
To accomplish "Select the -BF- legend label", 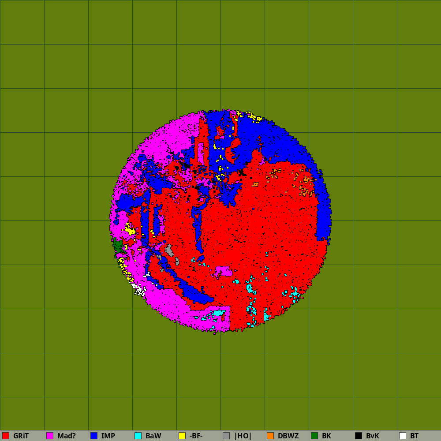I will (196, 436).
